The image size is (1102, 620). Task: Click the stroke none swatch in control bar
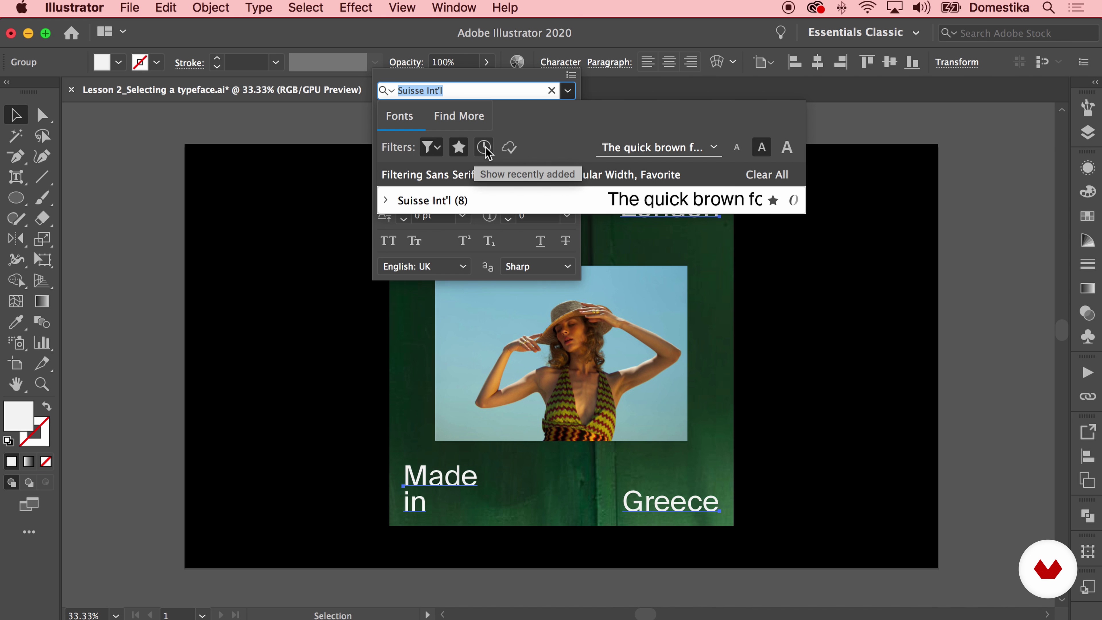[140, 63]
